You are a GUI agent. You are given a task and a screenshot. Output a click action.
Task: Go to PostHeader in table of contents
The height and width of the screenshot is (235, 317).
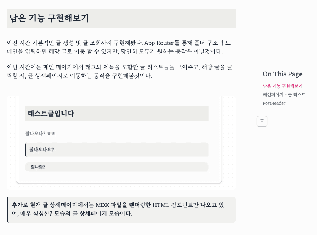pyautogui.click(x=274, y=103)
